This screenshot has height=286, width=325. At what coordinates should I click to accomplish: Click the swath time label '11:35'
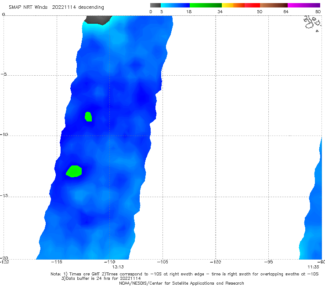(313, 267)
